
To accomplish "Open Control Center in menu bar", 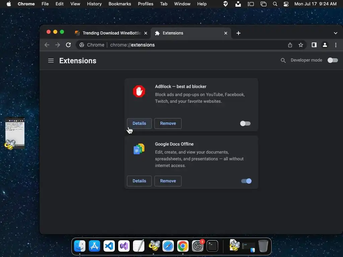I will tap(286, 4).
